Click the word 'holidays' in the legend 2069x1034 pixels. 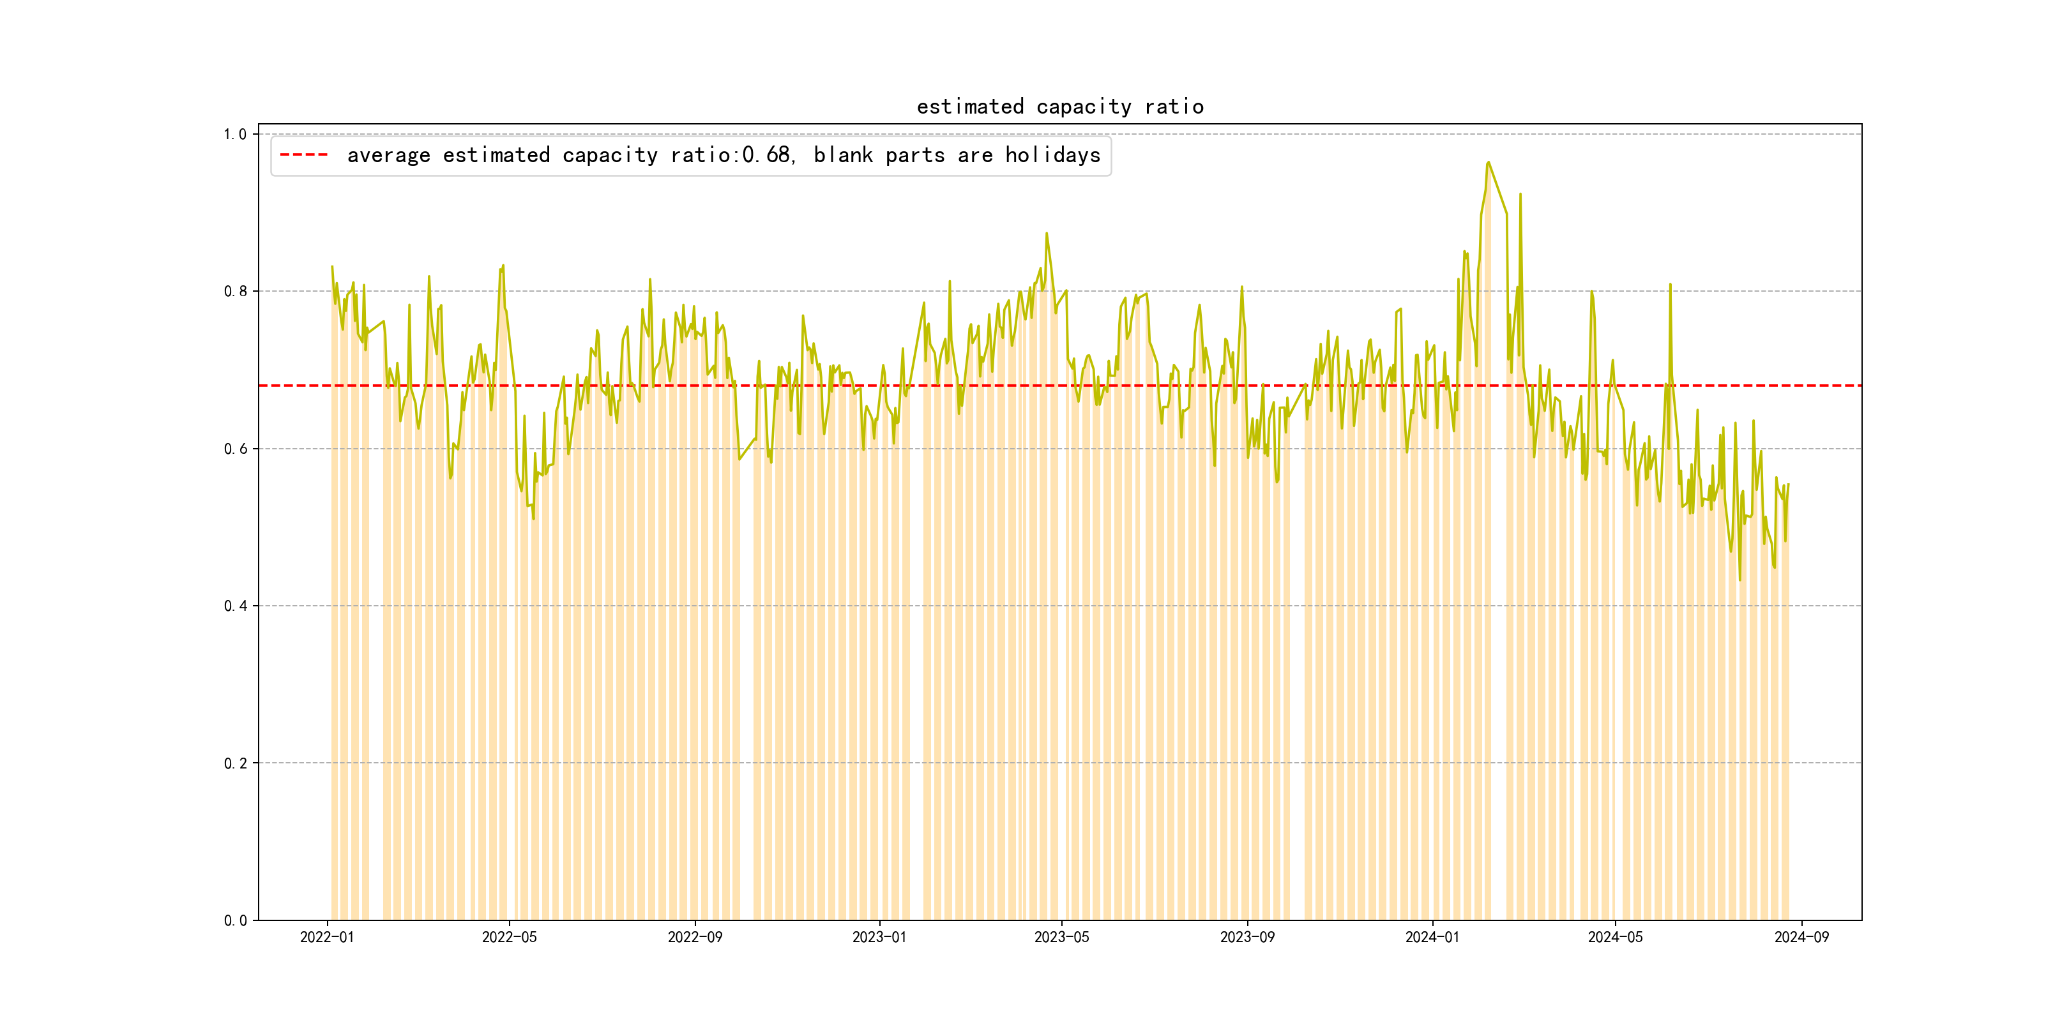1052,155
